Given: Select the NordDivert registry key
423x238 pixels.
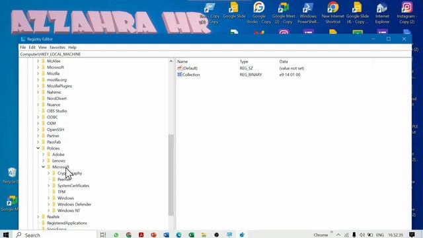Looking at the screenshot, I should (x=57, y=99).
